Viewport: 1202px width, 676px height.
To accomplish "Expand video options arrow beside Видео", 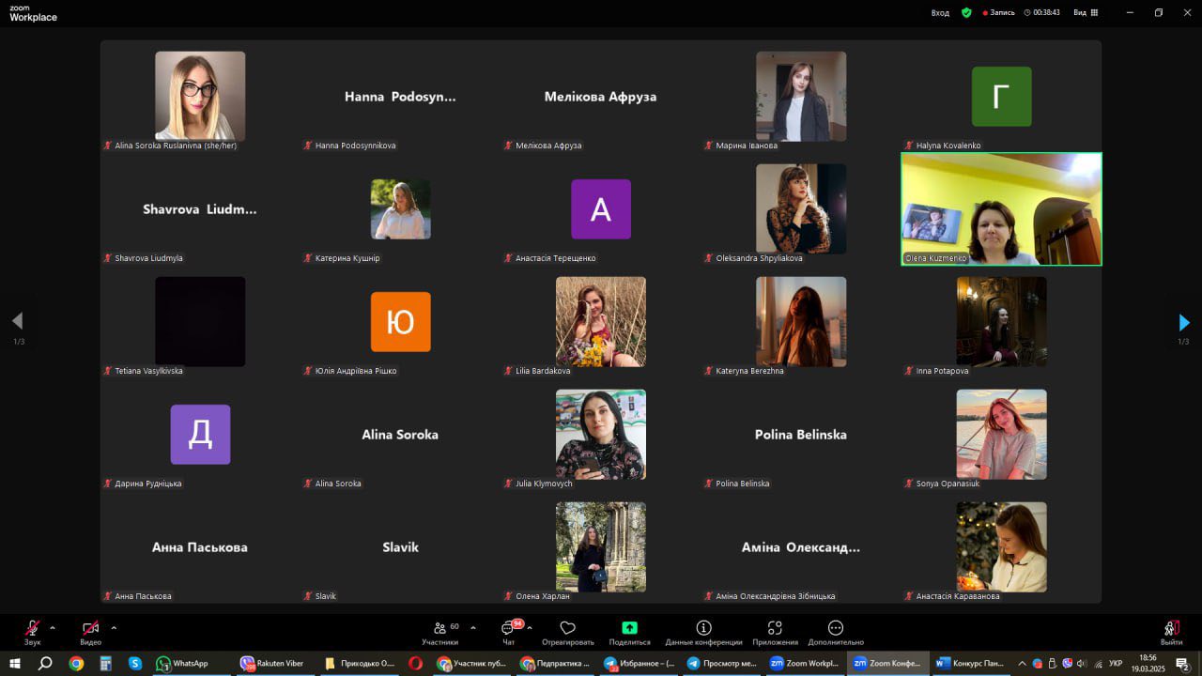I will point(114,627).
